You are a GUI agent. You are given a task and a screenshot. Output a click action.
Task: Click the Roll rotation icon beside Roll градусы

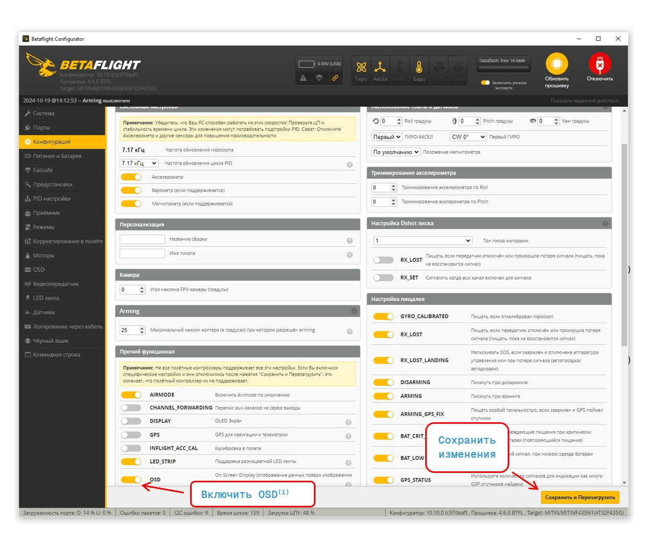pyautogui.click(x=376, y=121)
